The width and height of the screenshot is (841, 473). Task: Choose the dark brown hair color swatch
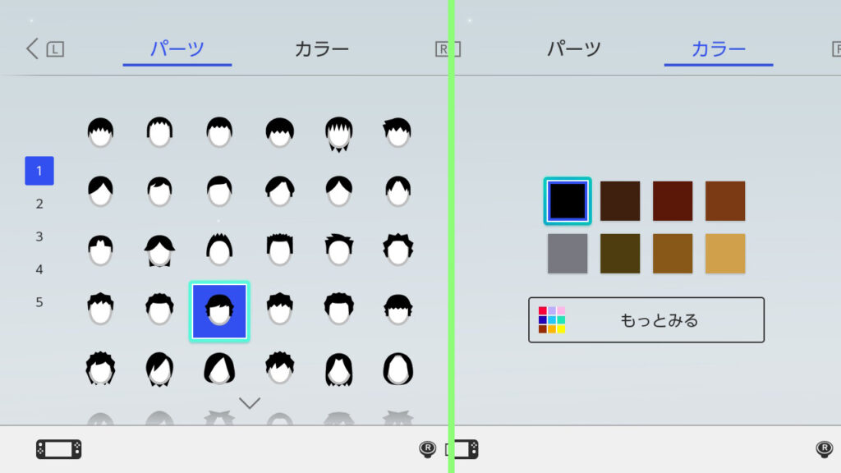point(620,200)
